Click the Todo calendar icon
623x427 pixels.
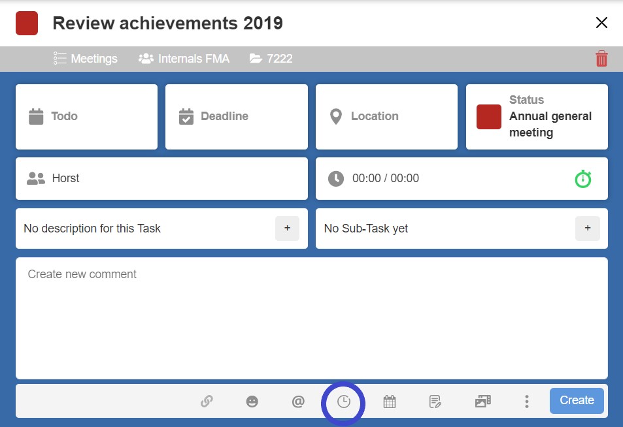pyautogui.click(x=36, y=117)
